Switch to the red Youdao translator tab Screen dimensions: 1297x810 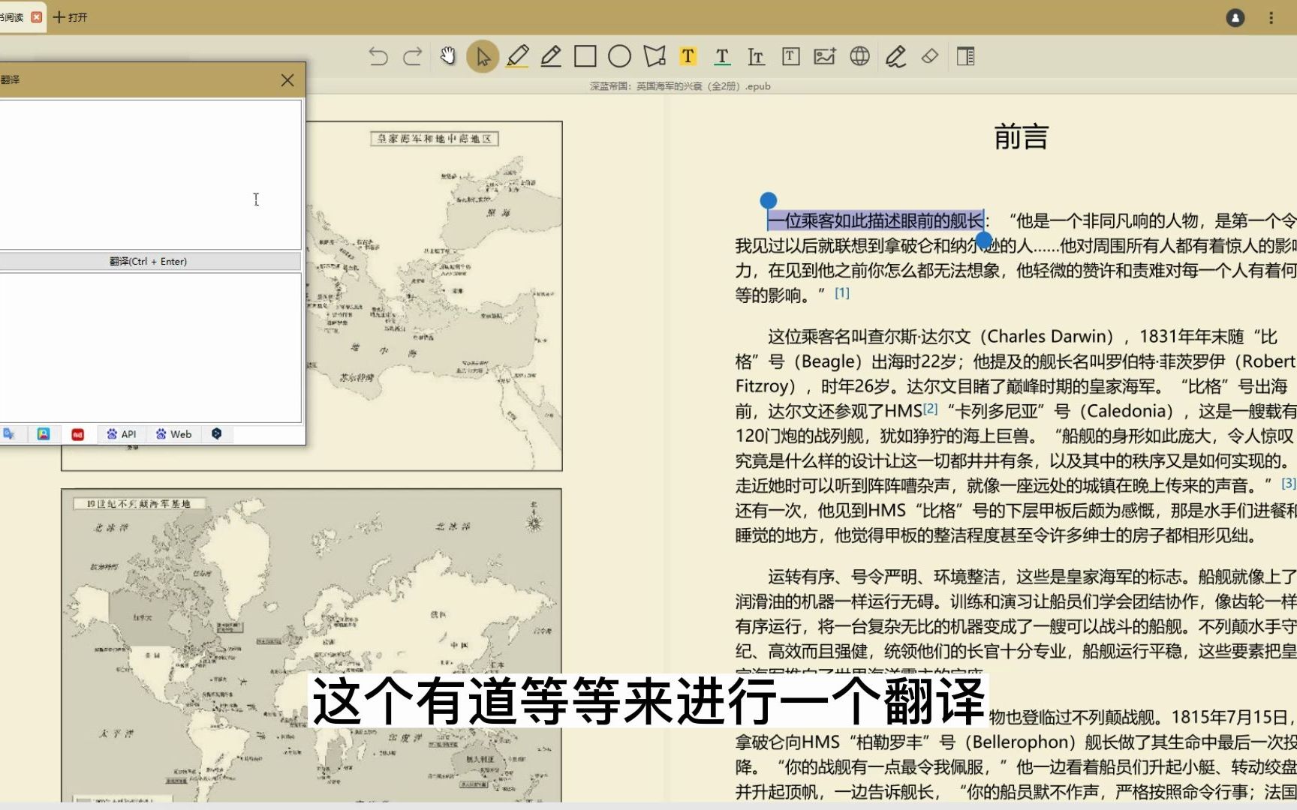pos(77,434)
